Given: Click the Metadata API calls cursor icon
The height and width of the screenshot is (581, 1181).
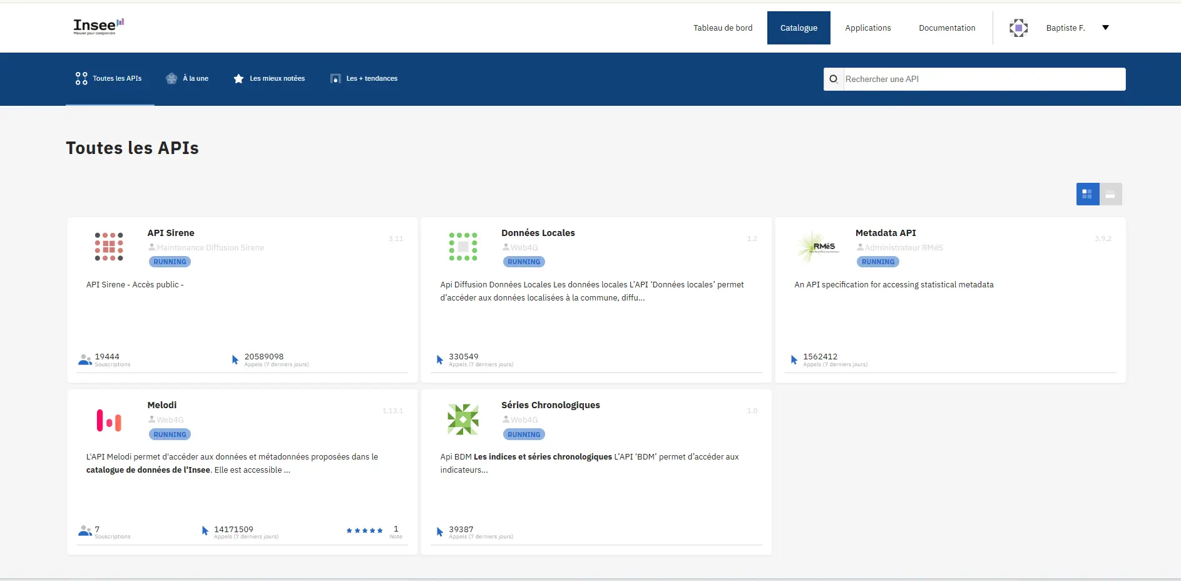Looking at the screenshot, I should (x=794, y=359).
